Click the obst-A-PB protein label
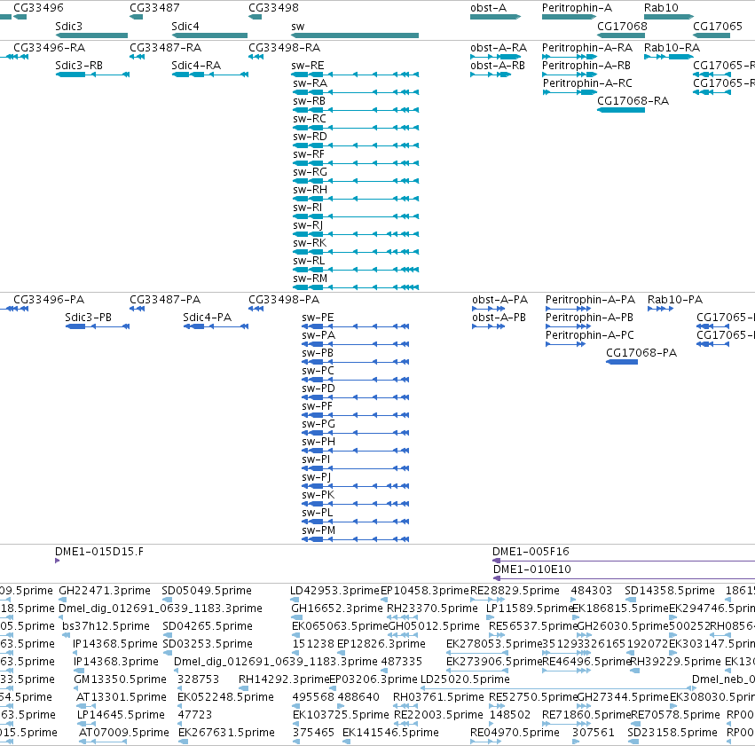This screenshot has width=755, height=746. (x=499, y=318)
